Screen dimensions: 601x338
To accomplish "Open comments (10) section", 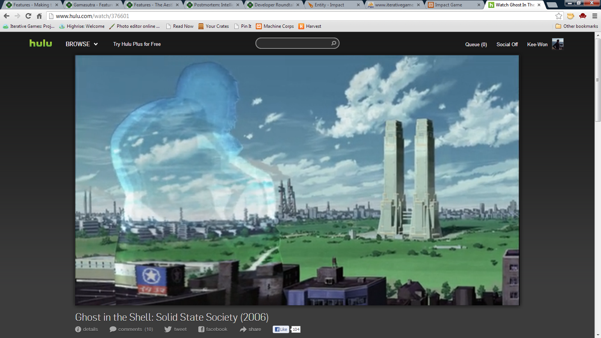I will [131, 329].
